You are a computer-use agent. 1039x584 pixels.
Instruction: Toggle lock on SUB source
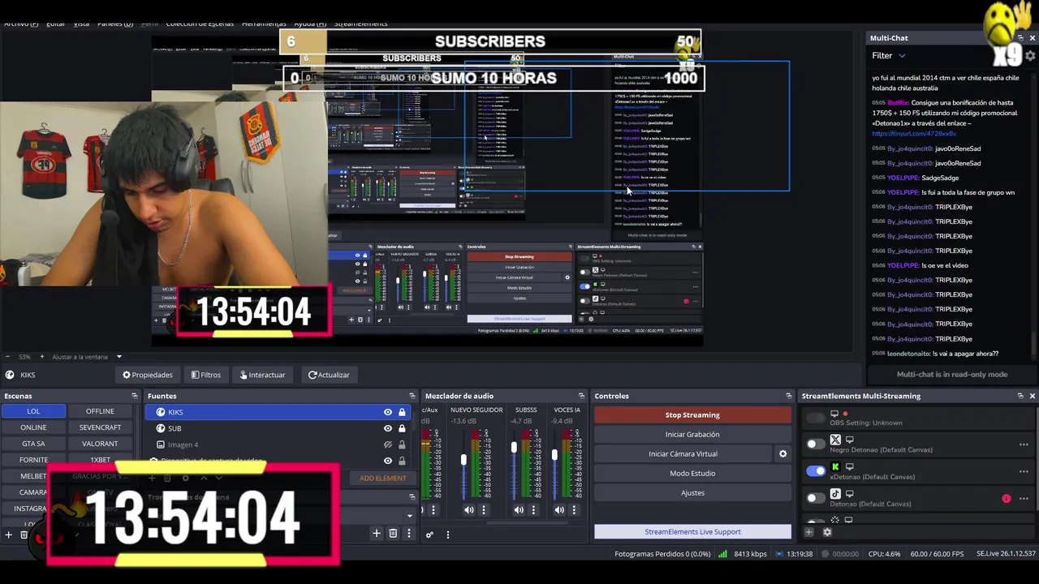[402, 428]
